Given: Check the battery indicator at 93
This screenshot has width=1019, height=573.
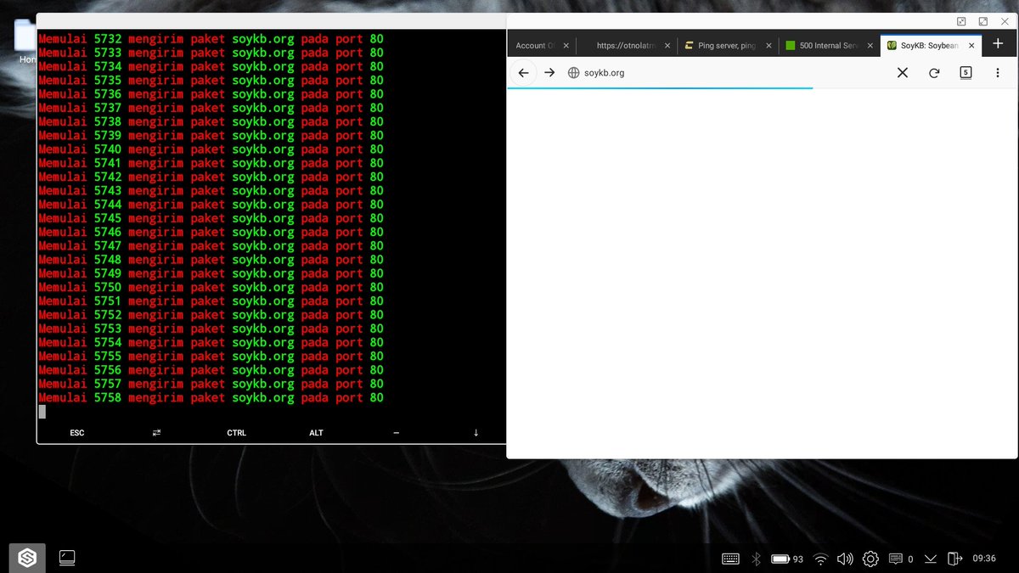Looking at the screenshot, I should (787, 559).
